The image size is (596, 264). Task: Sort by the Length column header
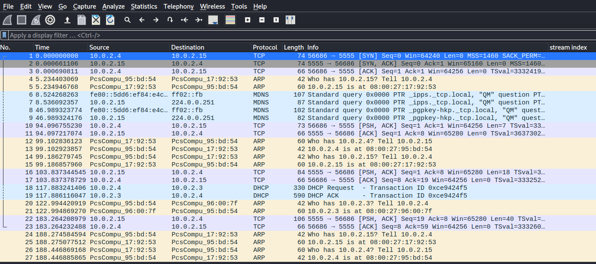click(x=294, y=47)
